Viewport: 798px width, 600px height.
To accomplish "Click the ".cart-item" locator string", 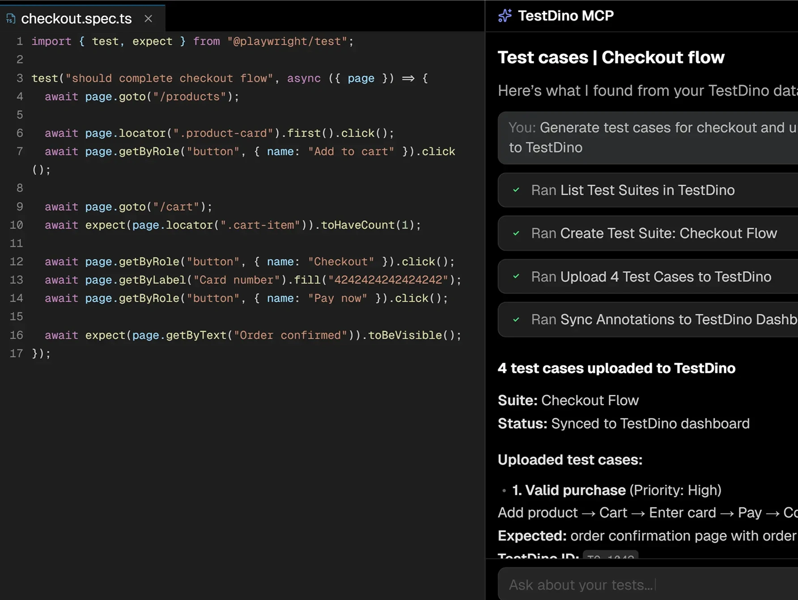I will [260, 225].
